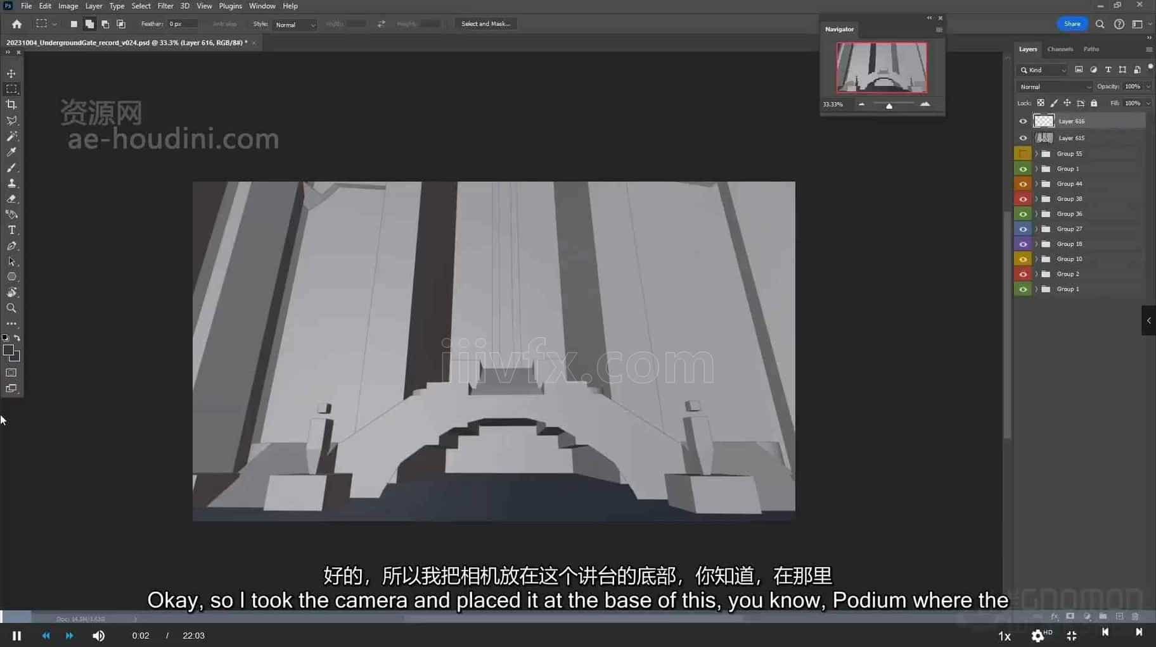The width and height of the screenshot is (1156, 647).
Task: Filter layers by type layers (T icon)
Action: pyautogui.click(x=1108, y=70)
